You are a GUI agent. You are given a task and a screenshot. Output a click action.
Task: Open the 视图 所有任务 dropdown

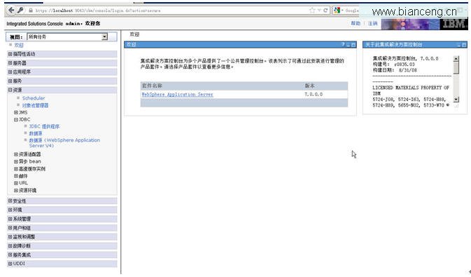(67, 36)
